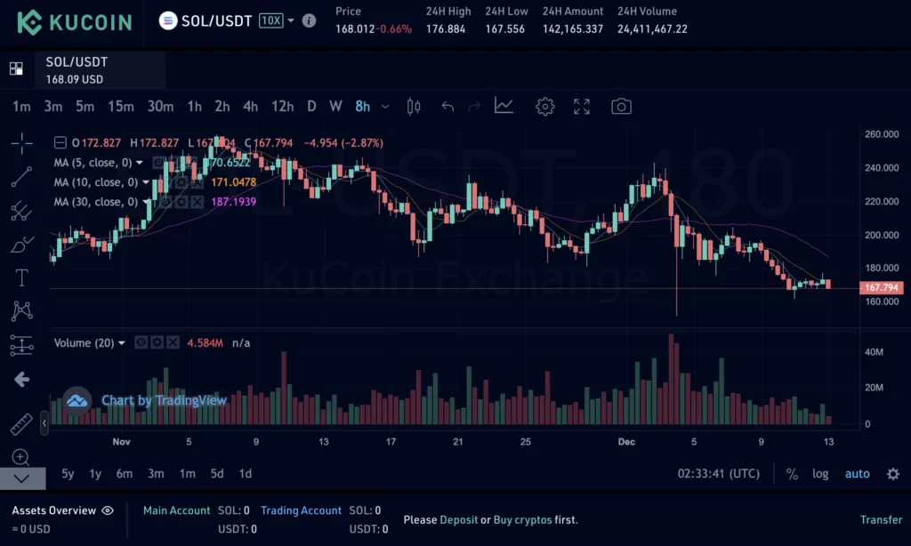911x546 pixels.
Task: Click the info icon next to 10X
Action: click(x=309, y=21)
